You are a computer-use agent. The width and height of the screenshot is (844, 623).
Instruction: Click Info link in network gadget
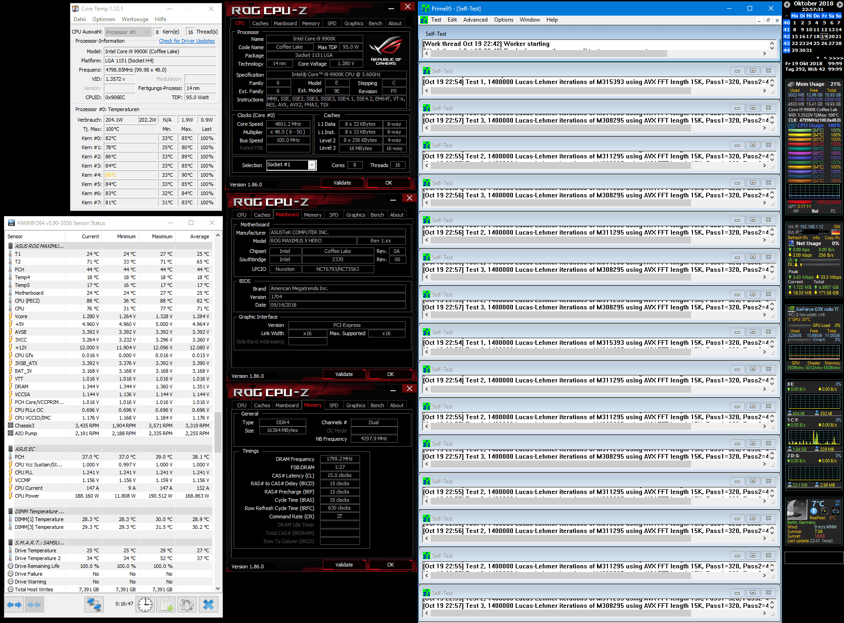816,238
